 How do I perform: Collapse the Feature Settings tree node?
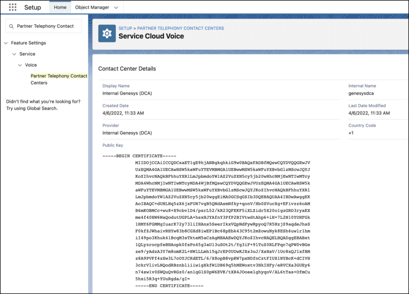[6, 43]
